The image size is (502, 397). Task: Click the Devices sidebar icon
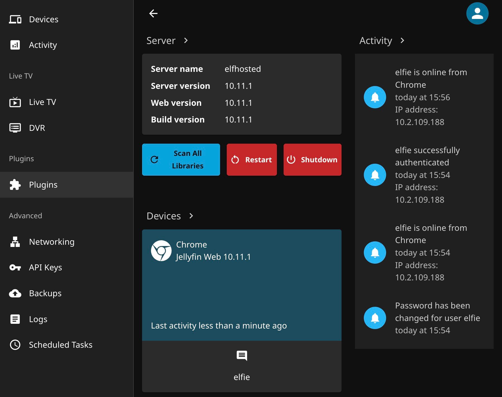(15, 19)
